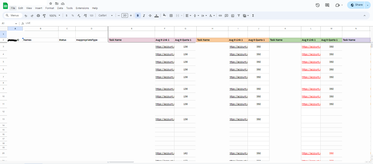Image resolution: width=373 pixels, height=164 pixels.
Task: Open the View menu
Action: (29, 8)
